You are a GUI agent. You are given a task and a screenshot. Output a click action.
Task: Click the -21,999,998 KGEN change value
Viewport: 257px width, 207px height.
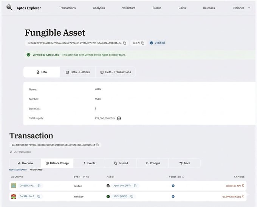(231, 197)
